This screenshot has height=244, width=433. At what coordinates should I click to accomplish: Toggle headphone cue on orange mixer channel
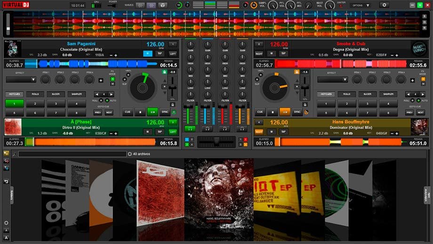242,129
